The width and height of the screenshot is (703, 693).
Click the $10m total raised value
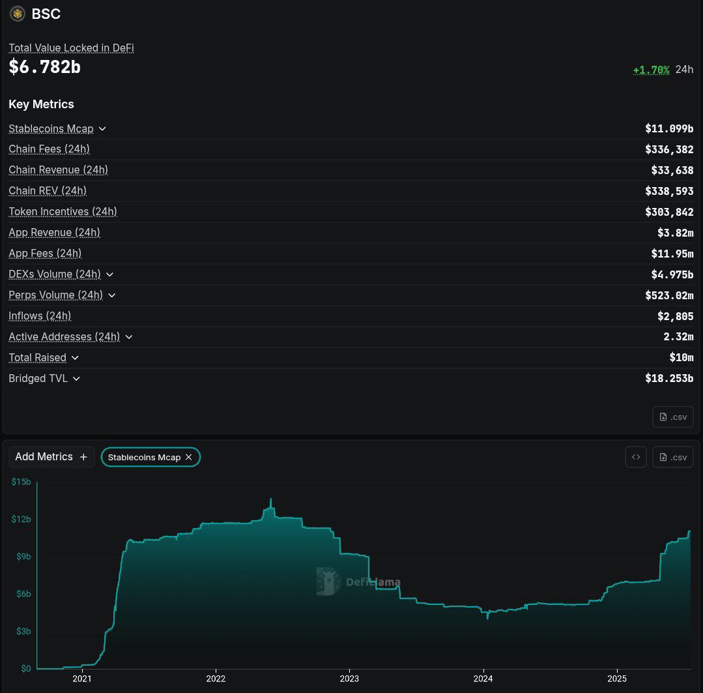[x=681, y=357]
